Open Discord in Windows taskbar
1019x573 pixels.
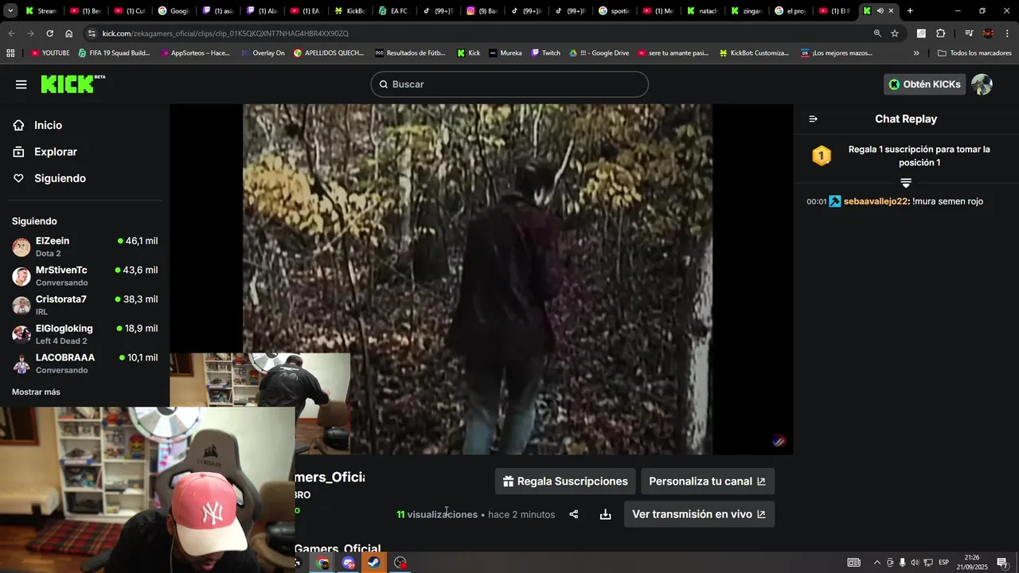[349, 563]
